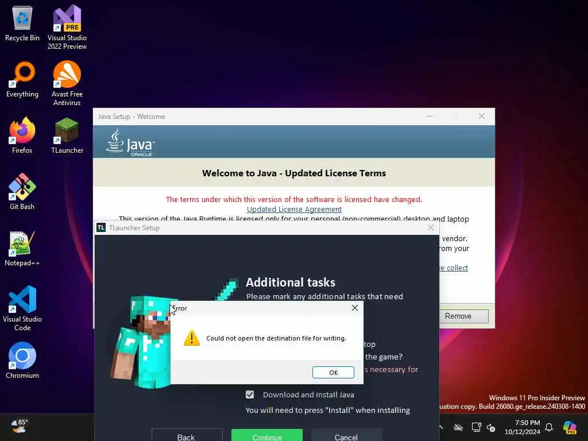Viewport: 588px width, 441px height.
Task: Uncheck Download and install Java checkbox
Action: point(250,394)
